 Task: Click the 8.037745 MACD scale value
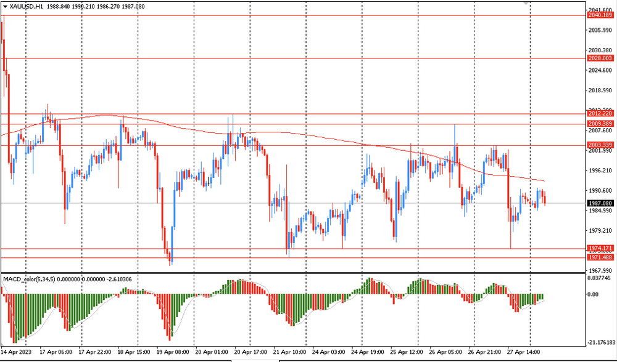(x=599, y=278)
